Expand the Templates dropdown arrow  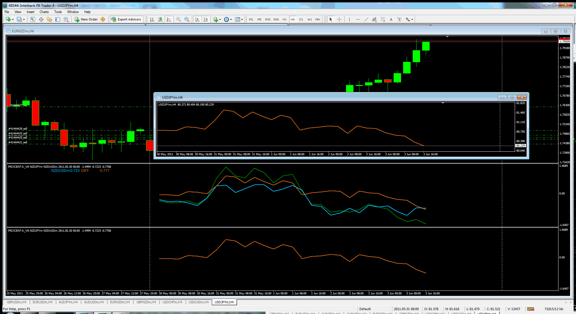pos(242,20)
